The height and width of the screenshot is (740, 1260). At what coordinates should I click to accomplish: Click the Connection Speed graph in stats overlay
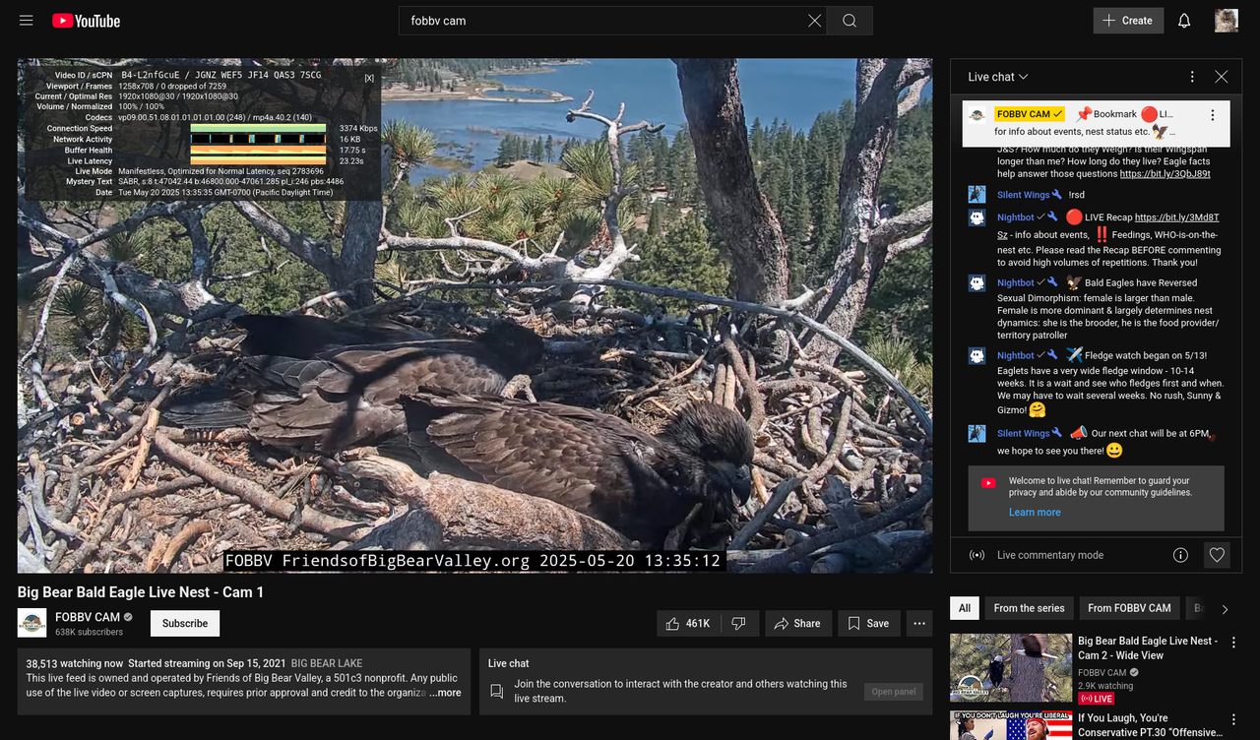click(x=258, y=128)
